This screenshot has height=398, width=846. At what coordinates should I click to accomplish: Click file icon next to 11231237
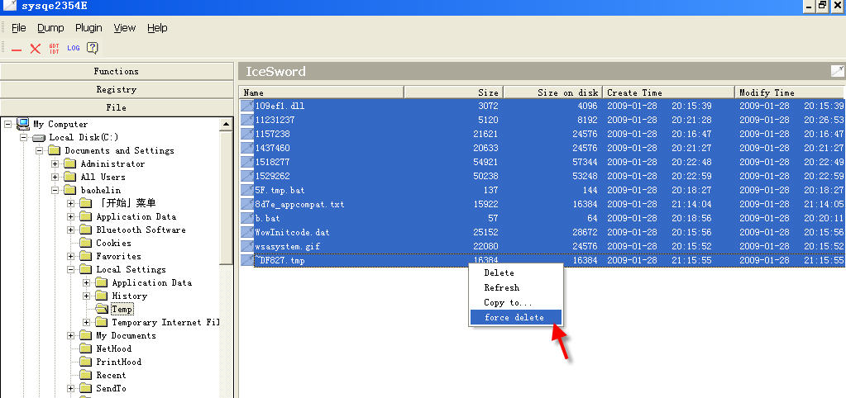tap(247, 120)
